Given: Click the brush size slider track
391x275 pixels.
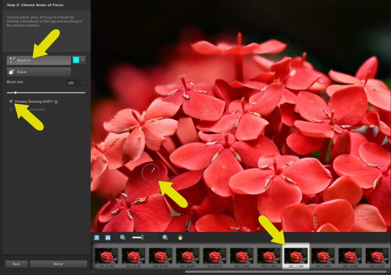Looking at the screenshot, I should click(46, 92).
